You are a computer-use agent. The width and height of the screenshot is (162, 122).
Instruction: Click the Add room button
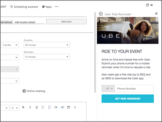point(66,22)
